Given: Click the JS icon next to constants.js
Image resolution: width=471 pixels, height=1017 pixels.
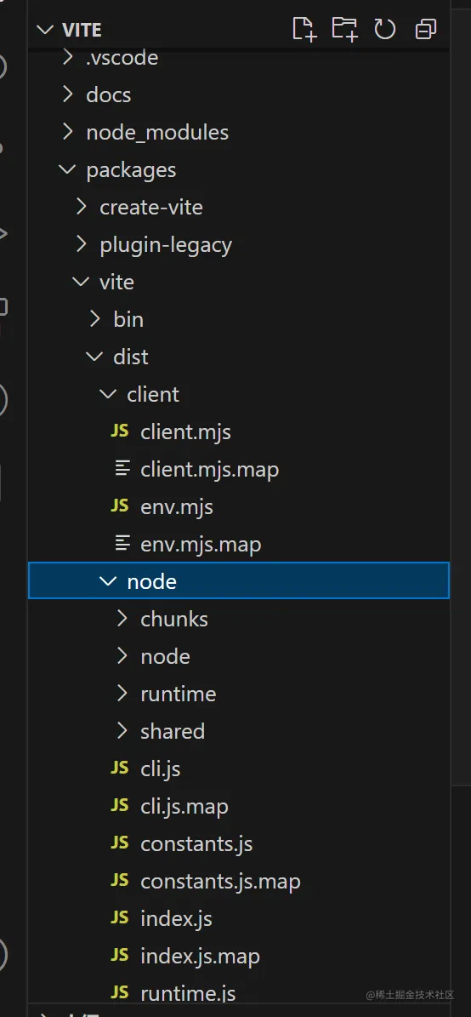Looking at the screenshot, I should pos(120,843).
